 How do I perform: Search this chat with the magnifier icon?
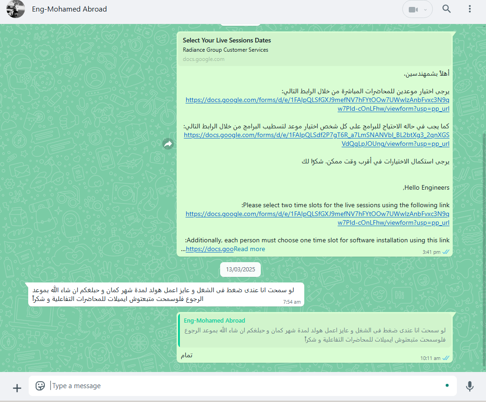point(446,9)
